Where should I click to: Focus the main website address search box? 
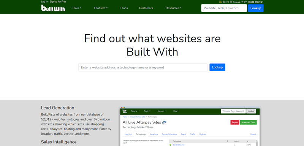tap(143, 67)
